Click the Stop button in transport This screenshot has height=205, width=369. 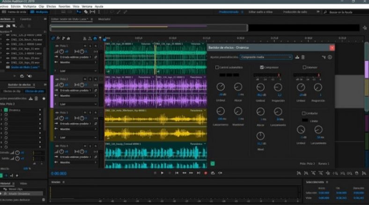155,173
